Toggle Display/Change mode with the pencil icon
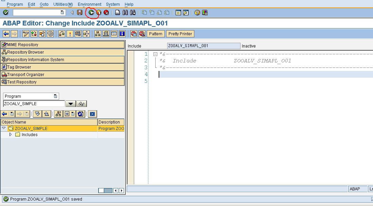Image resolution: width=373 pixels, height=206 pixels. (x=25, y=34)
